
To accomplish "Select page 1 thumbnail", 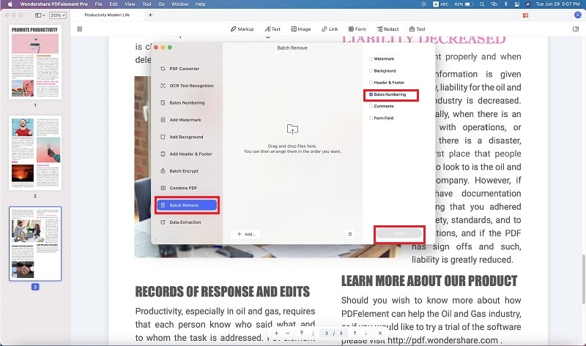I will tap(35, 62).
